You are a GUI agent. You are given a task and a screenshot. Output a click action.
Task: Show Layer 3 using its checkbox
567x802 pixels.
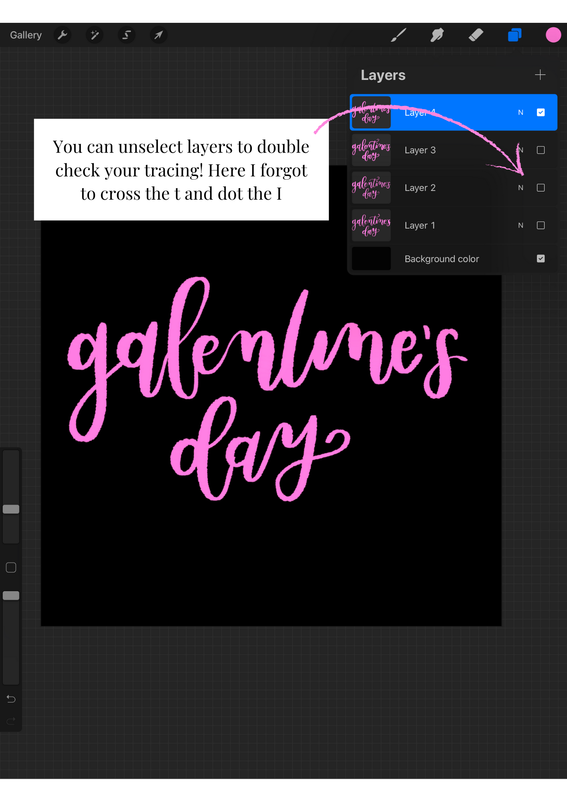[x=541, y=150]
